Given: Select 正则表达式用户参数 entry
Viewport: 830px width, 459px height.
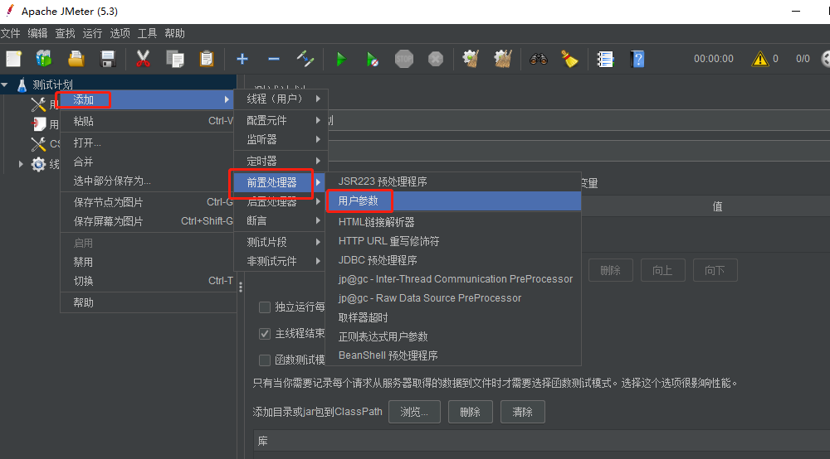Looking at the screenshot, I should pos(454,336).
